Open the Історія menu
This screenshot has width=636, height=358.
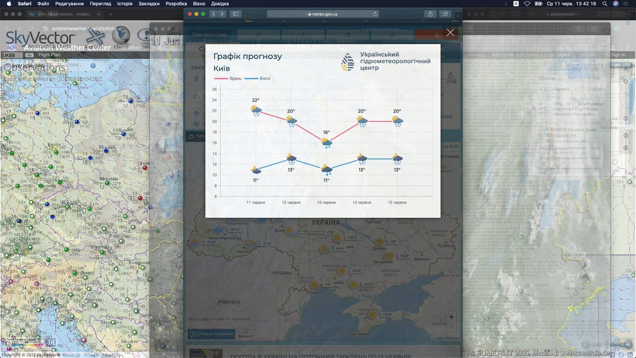125,4
